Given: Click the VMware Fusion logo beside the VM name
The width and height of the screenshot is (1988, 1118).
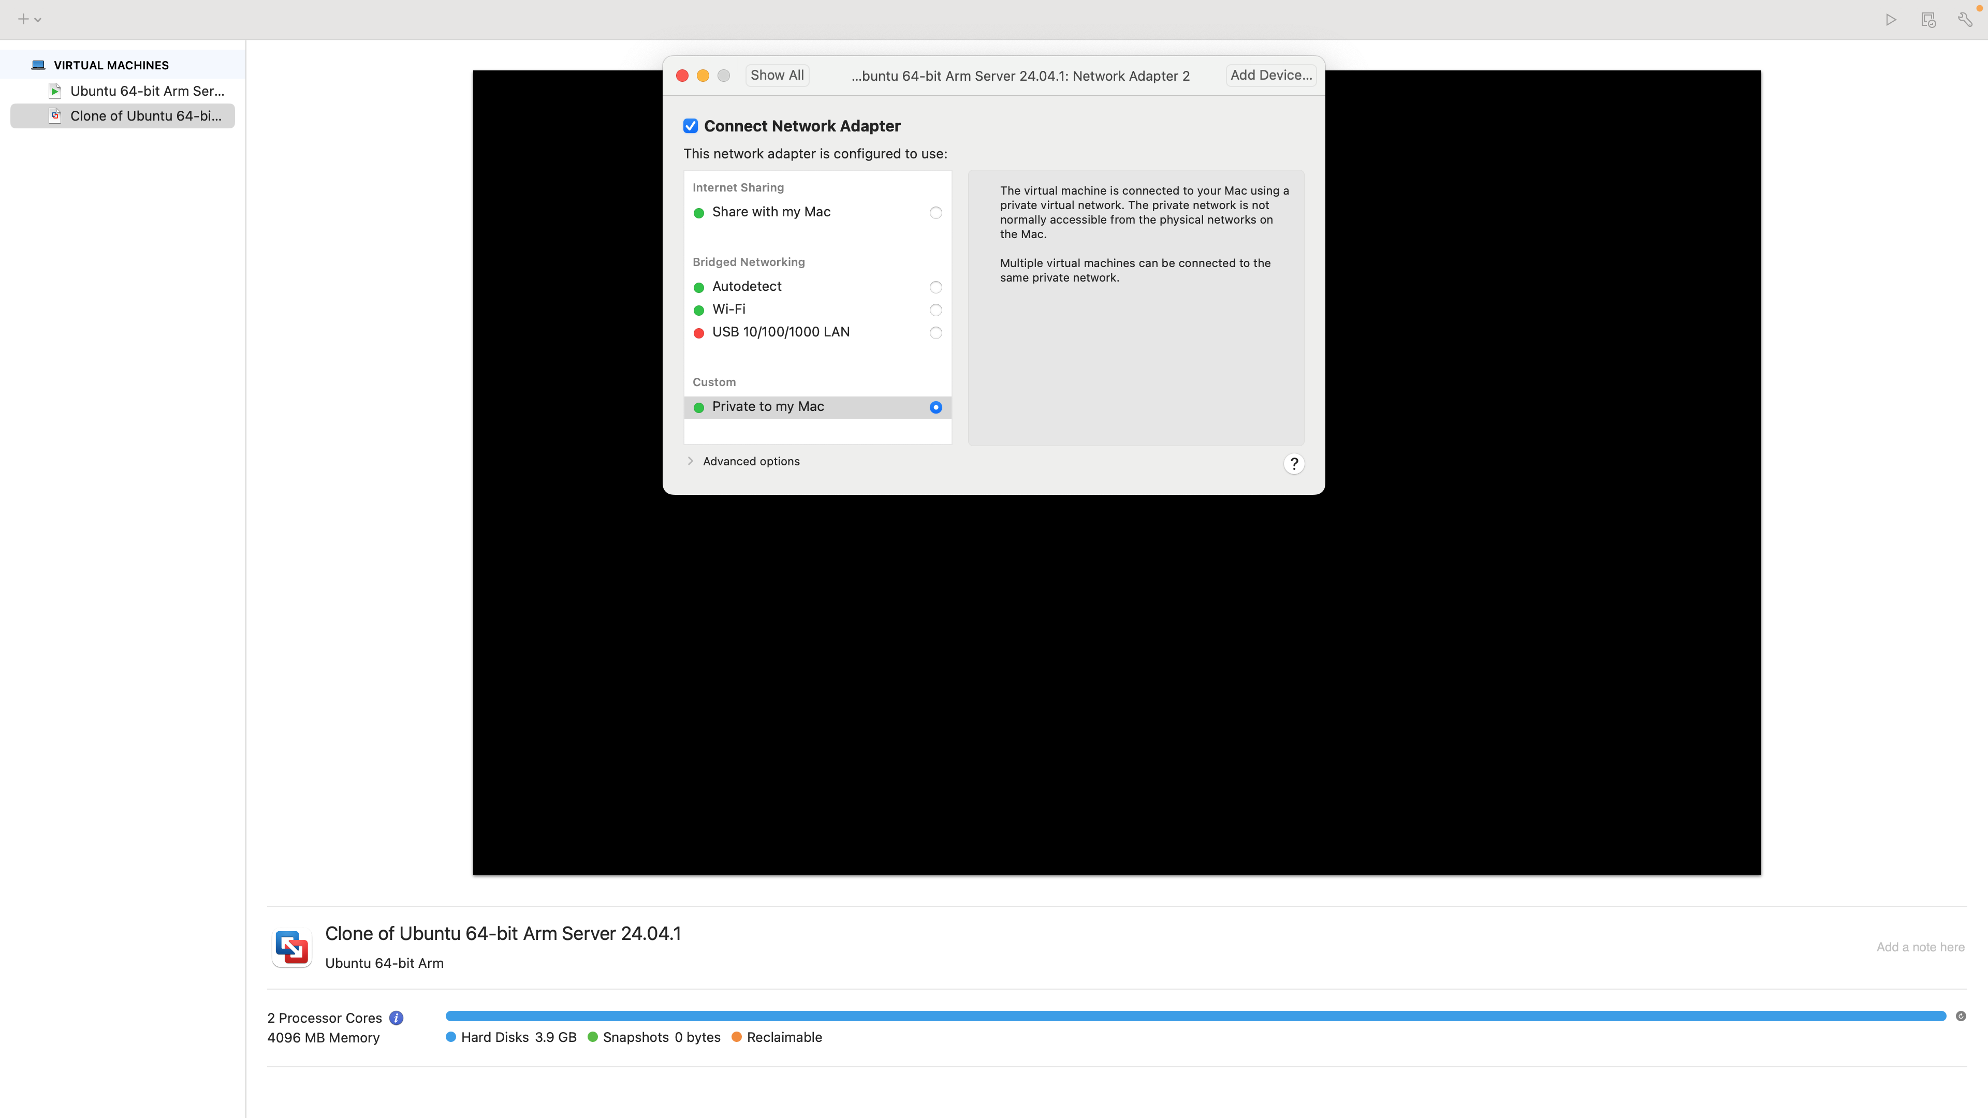Looking at the screenshot, I should (291, 947).
